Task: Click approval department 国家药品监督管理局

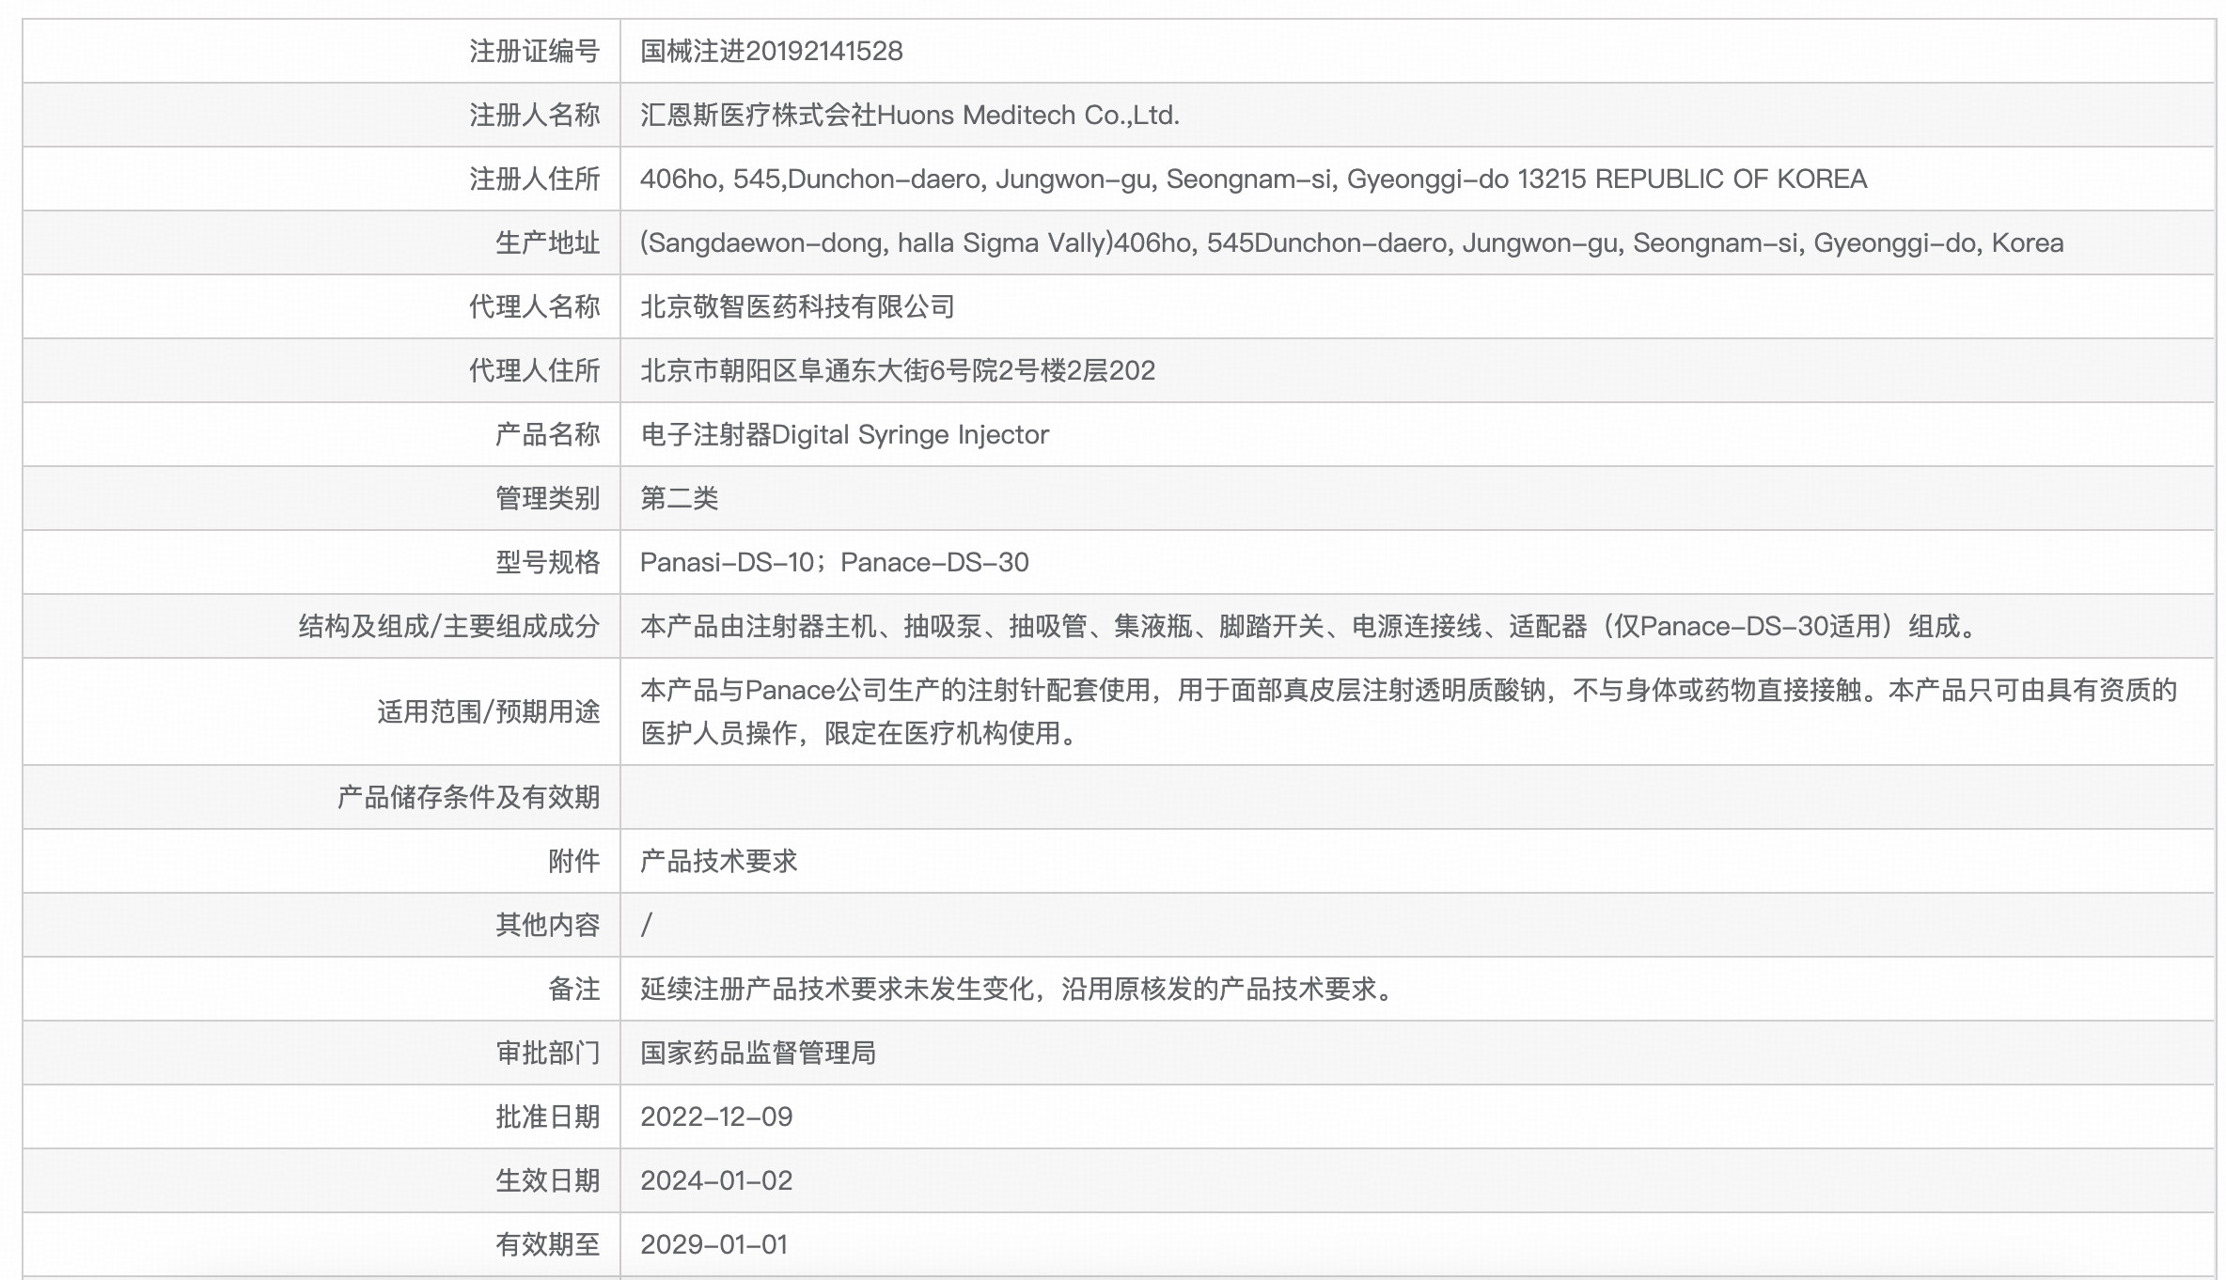Action: pyautogui.click(x=758, y=1053)
